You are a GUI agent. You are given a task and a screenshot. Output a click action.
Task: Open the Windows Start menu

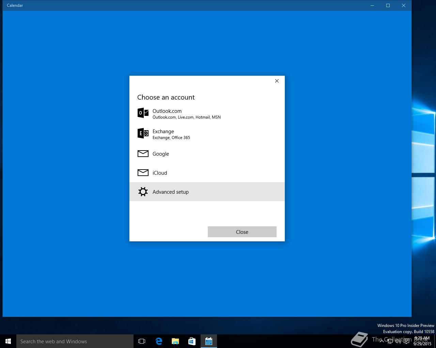click(x=8, y=341)
